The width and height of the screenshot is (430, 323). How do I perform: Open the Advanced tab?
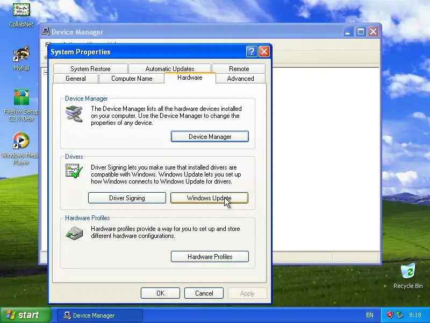click(x=240, y=79)
